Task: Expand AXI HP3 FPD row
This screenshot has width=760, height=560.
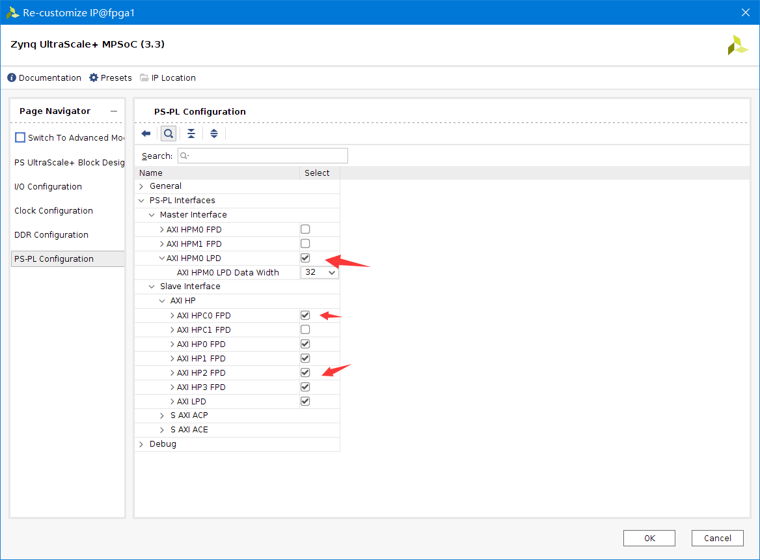Action: 172,387
